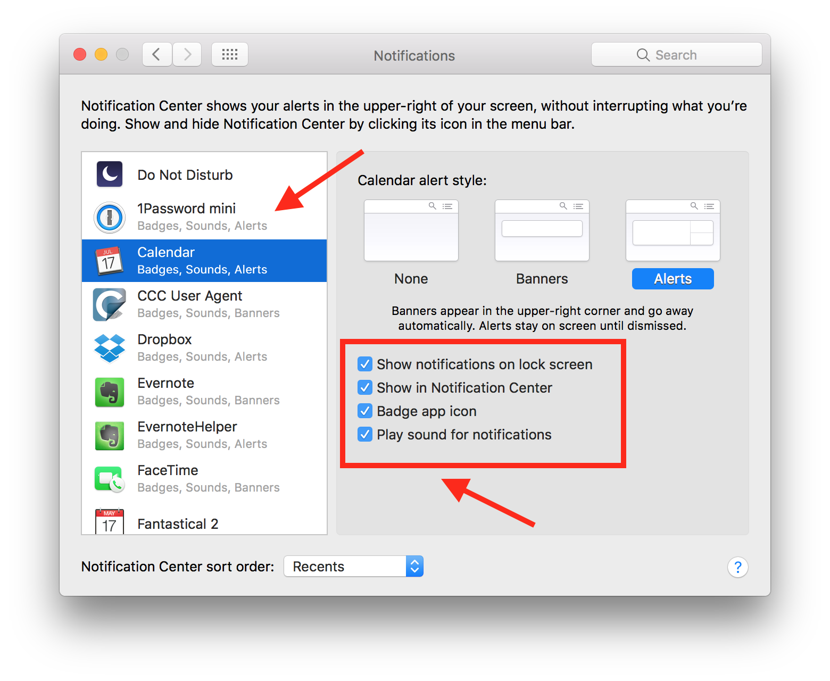
Task: Select the Alerts alert style thumbnail
Action: [x=673, y=230]
